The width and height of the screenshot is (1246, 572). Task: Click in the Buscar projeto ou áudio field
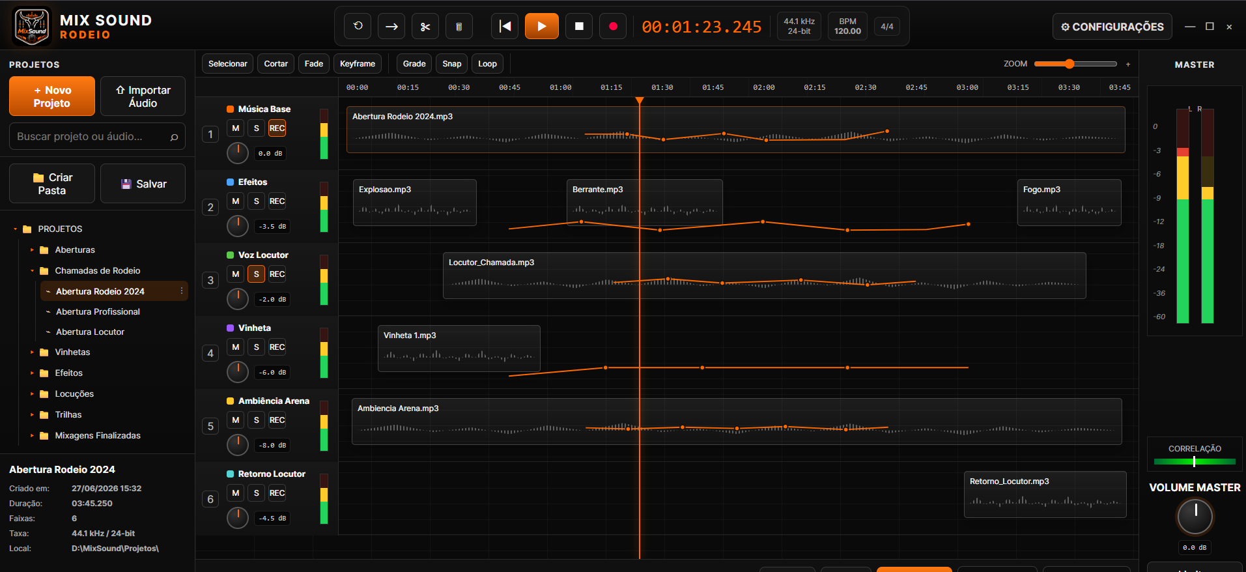point(97,137)
